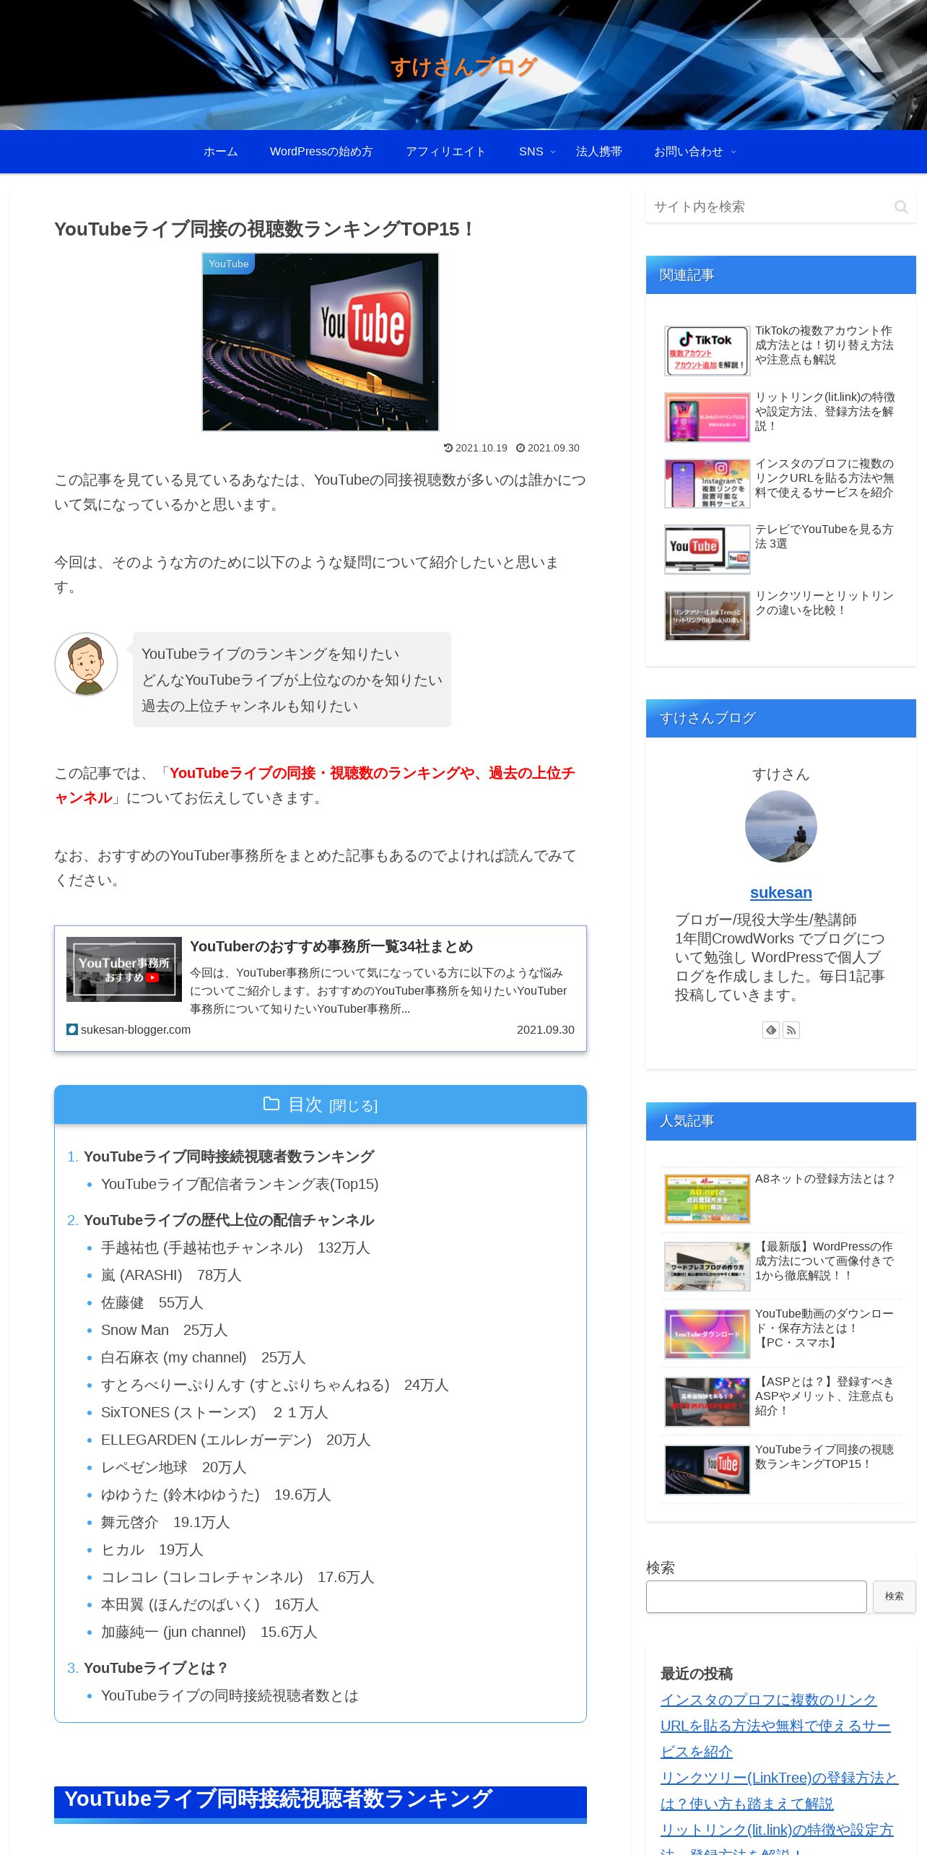This screenshot has width=927, height=1855.
Task: Click the Instagram article thumbnail
Action: coord(708,484)
